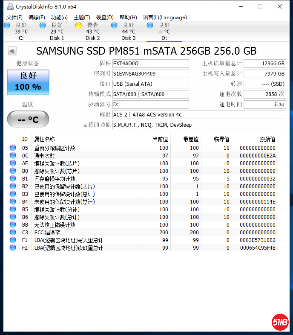
Task: Close the CrystalDiskInfo window
Action: (x=280, y=7)
